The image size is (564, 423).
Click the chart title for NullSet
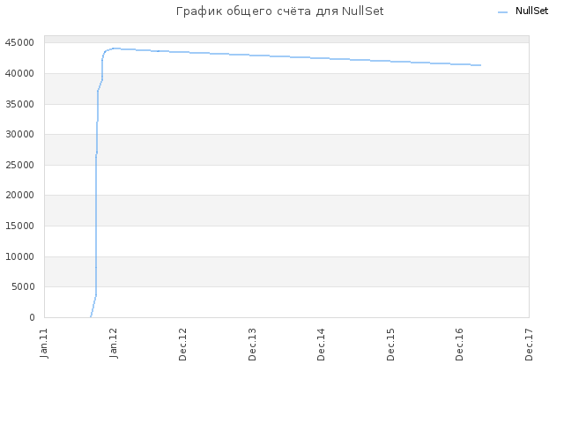280,11
